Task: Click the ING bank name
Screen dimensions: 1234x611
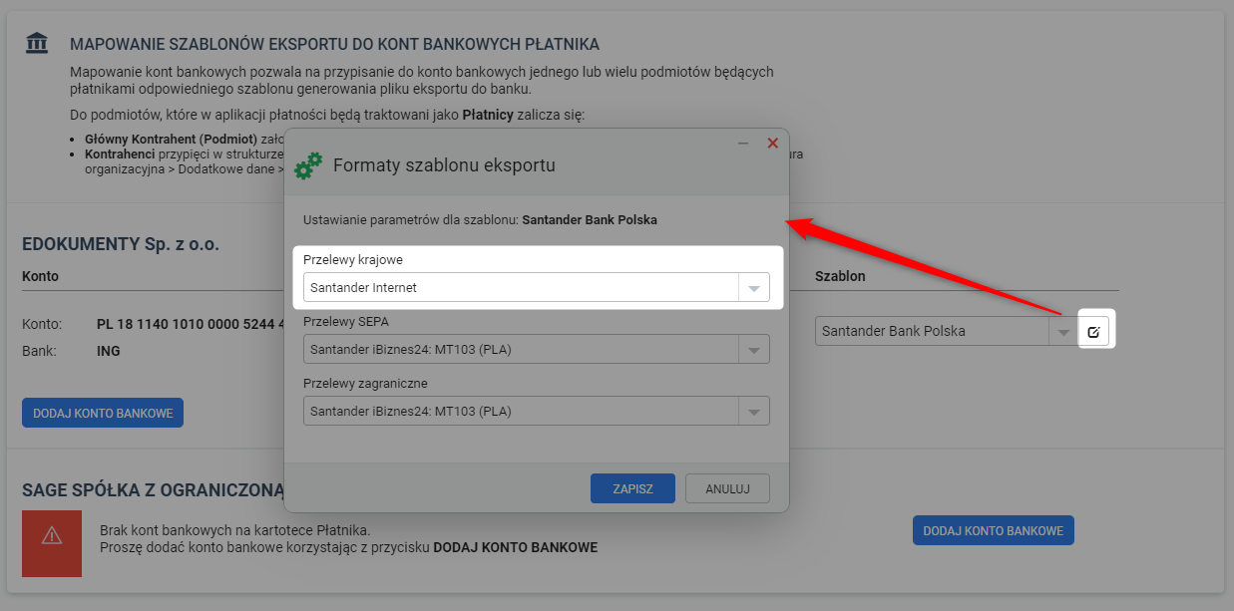Action: pos(109,351)
